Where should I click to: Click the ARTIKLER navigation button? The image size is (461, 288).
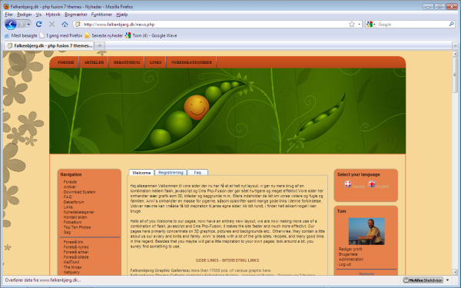tap(94, 62)
